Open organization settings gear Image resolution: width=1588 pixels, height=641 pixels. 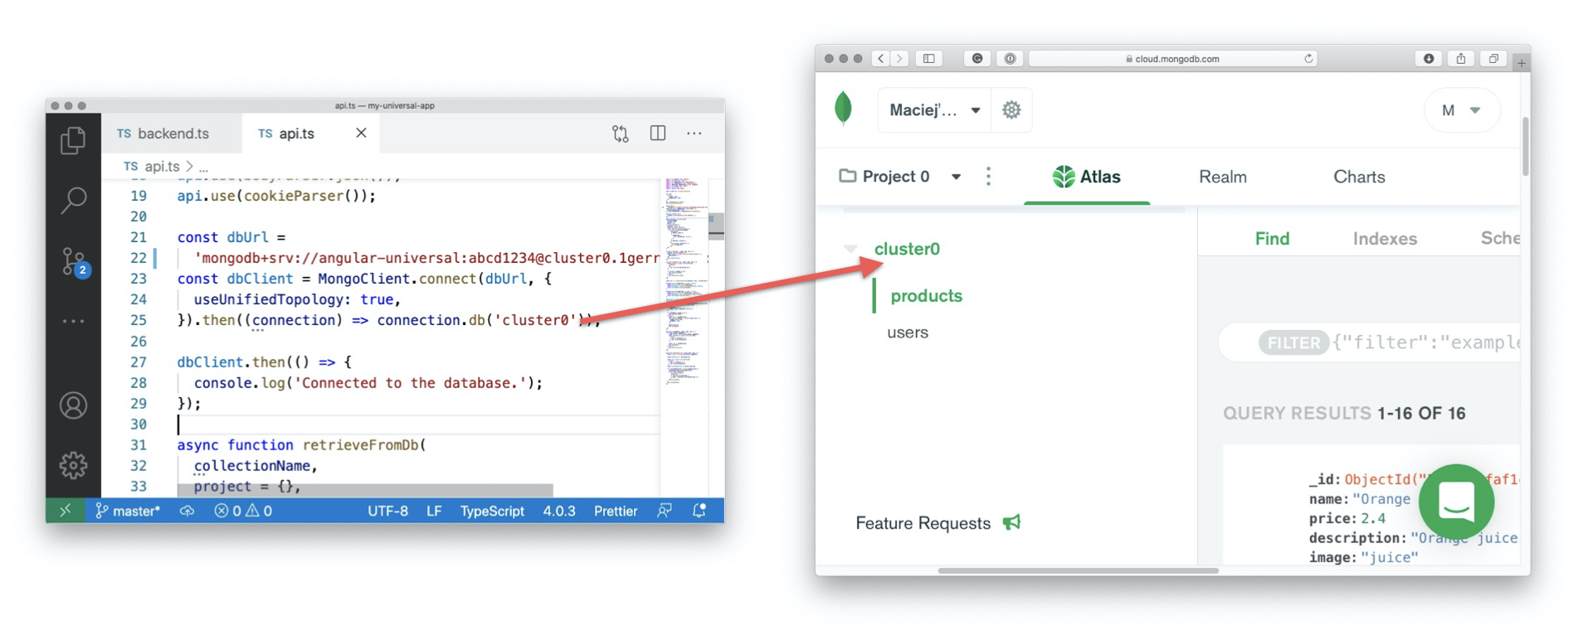[x=1011, y=110]
